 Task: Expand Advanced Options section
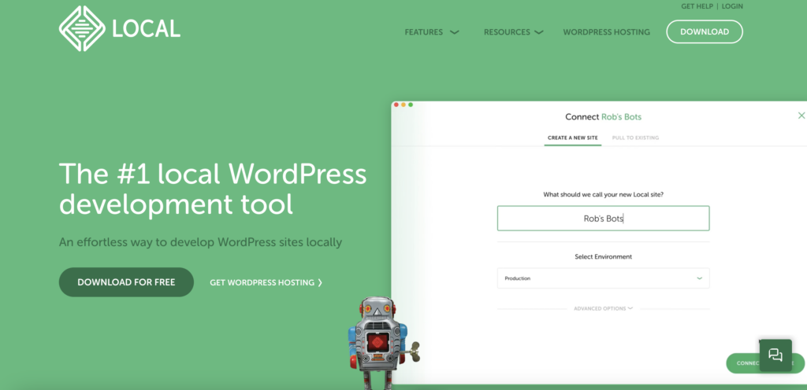tap(603, 308)
